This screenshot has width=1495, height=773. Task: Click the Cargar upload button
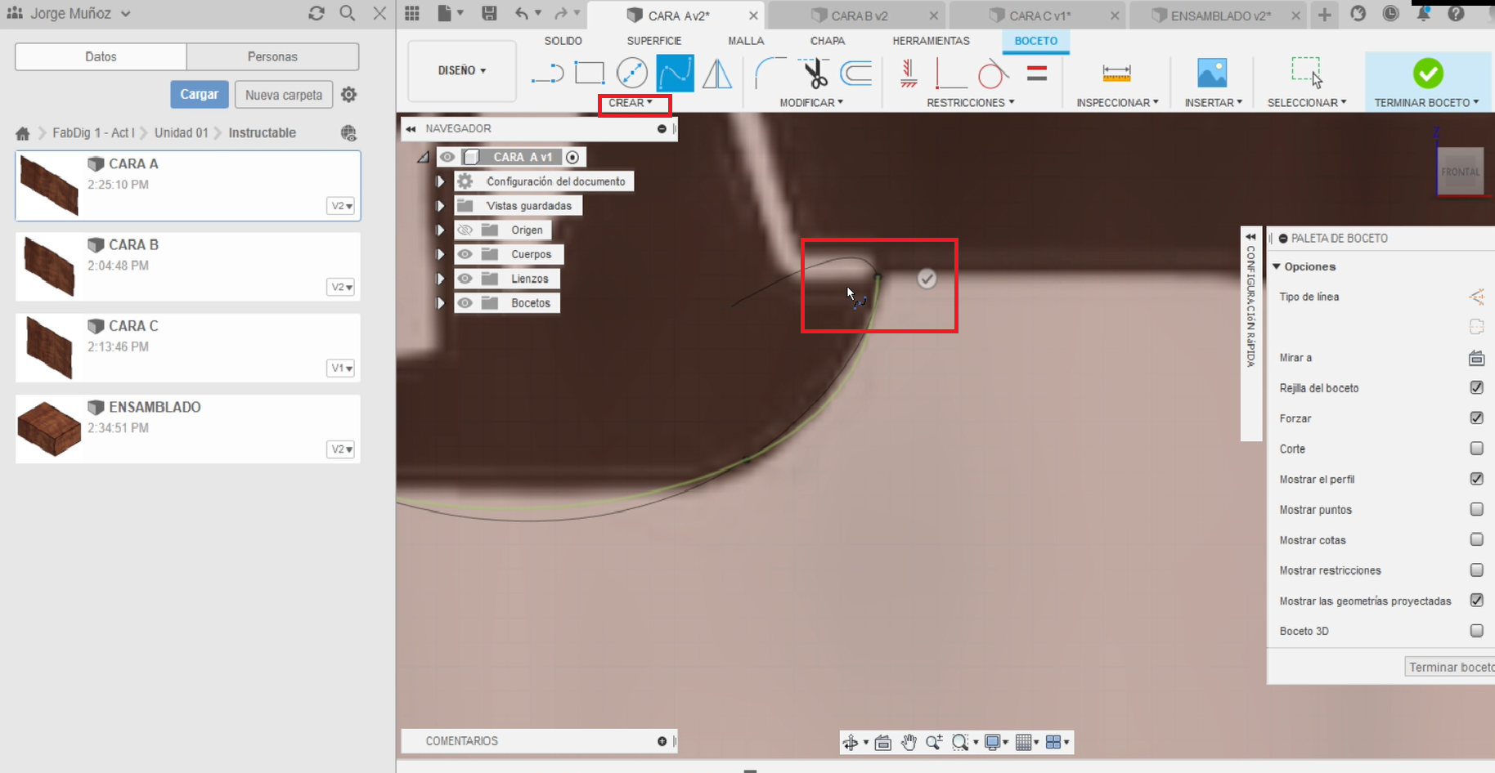tap(199, 94)
